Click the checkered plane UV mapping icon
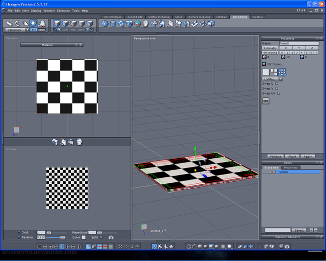This screenshot has height=261, width=326. point(121,23)
